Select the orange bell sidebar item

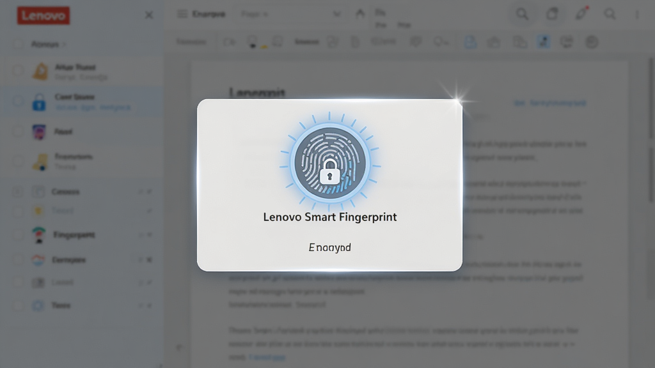(x=40, y=72)
